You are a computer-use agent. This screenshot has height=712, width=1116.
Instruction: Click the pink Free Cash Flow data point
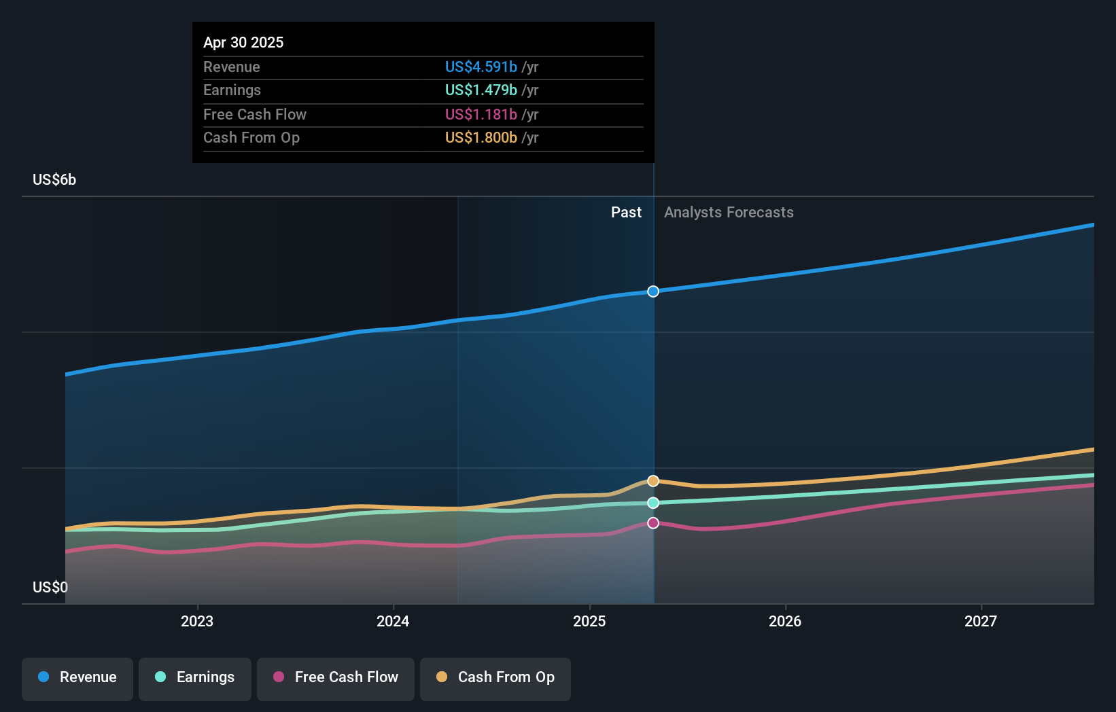pyautogui.click(x=653, y=523)
